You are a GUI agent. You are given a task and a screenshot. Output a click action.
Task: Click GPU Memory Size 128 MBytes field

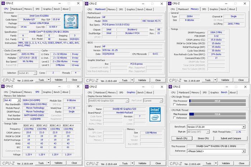point(151,133)
